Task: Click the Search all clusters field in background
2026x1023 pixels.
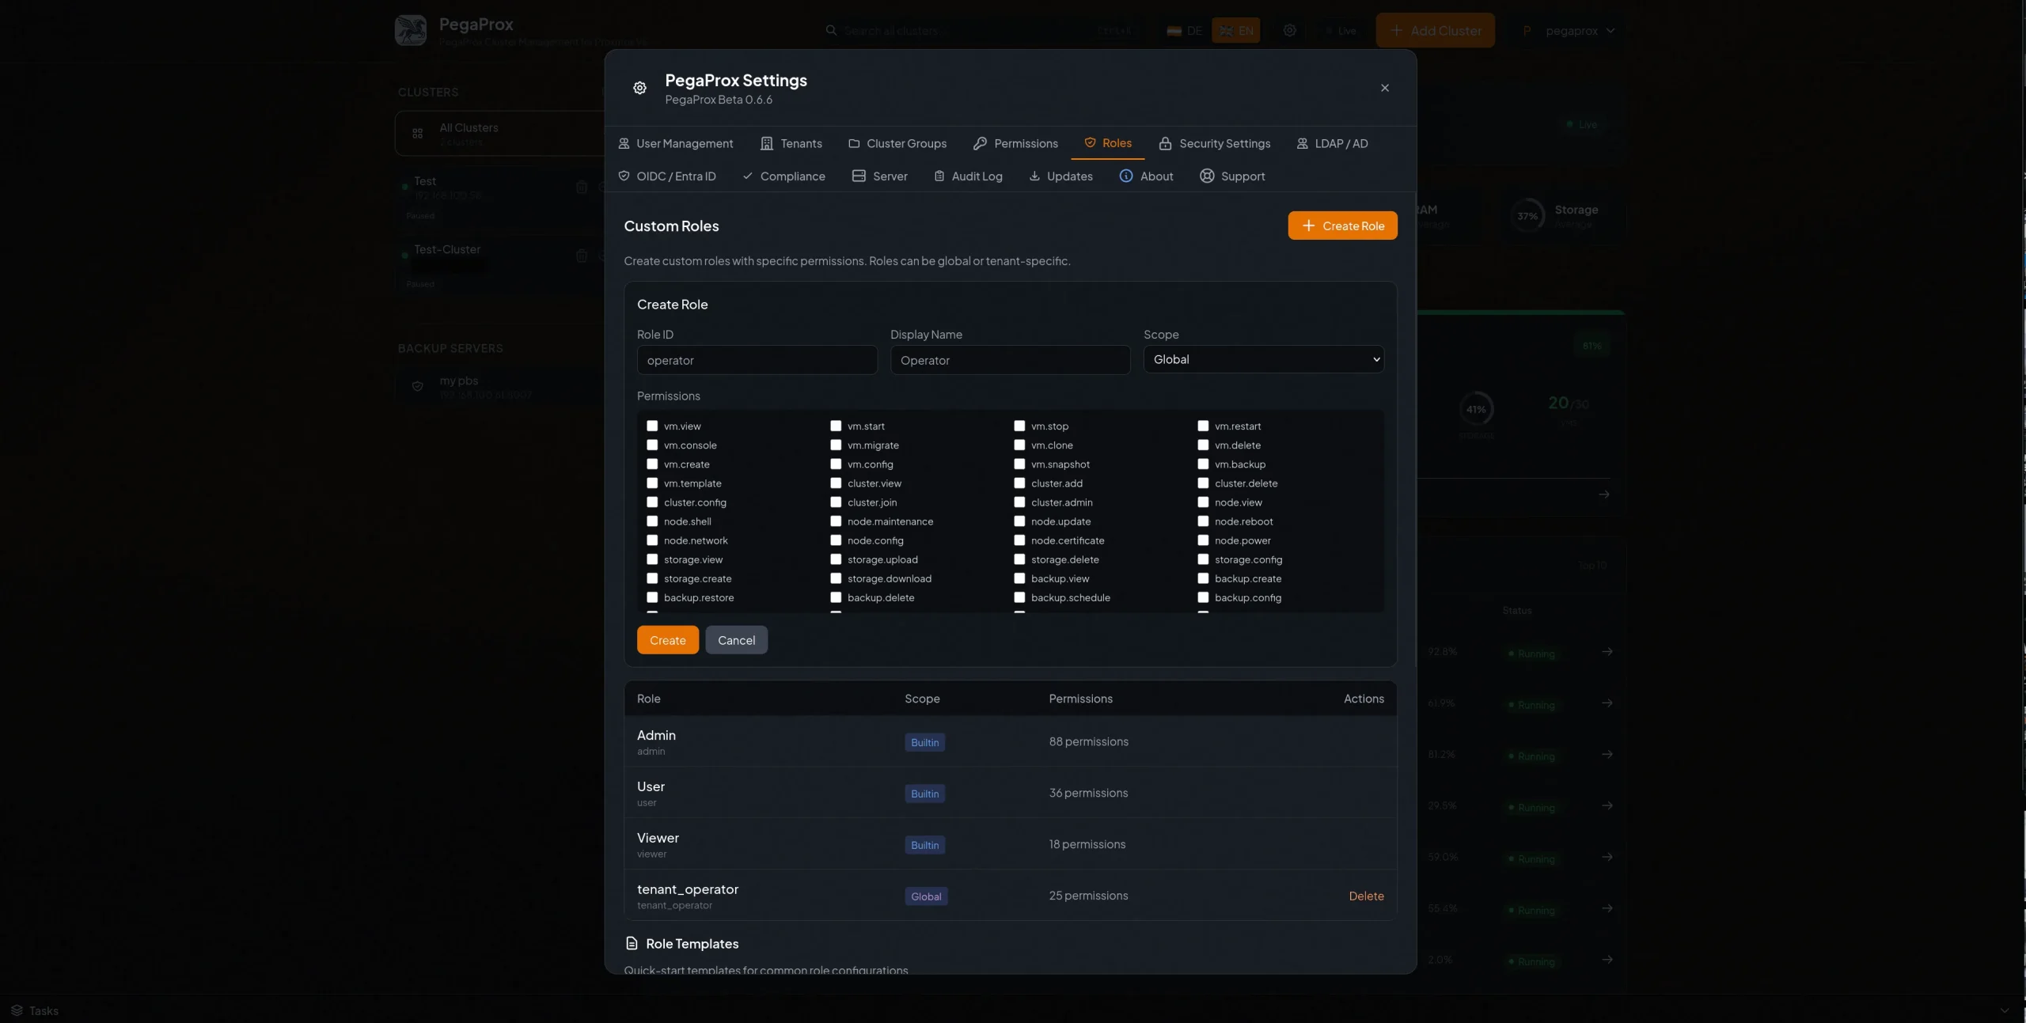Action: click(x=981, y=30)
